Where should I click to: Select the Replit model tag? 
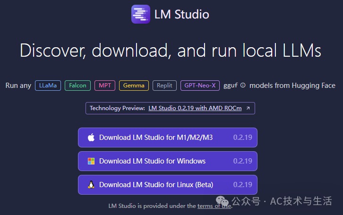(164, 86)
